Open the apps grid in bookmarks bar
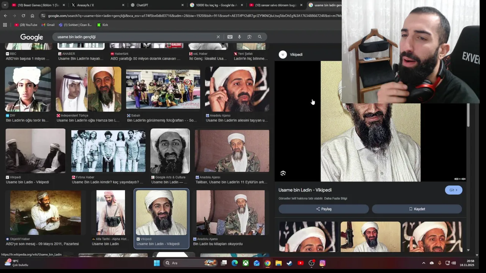 [x=5, y=25]
